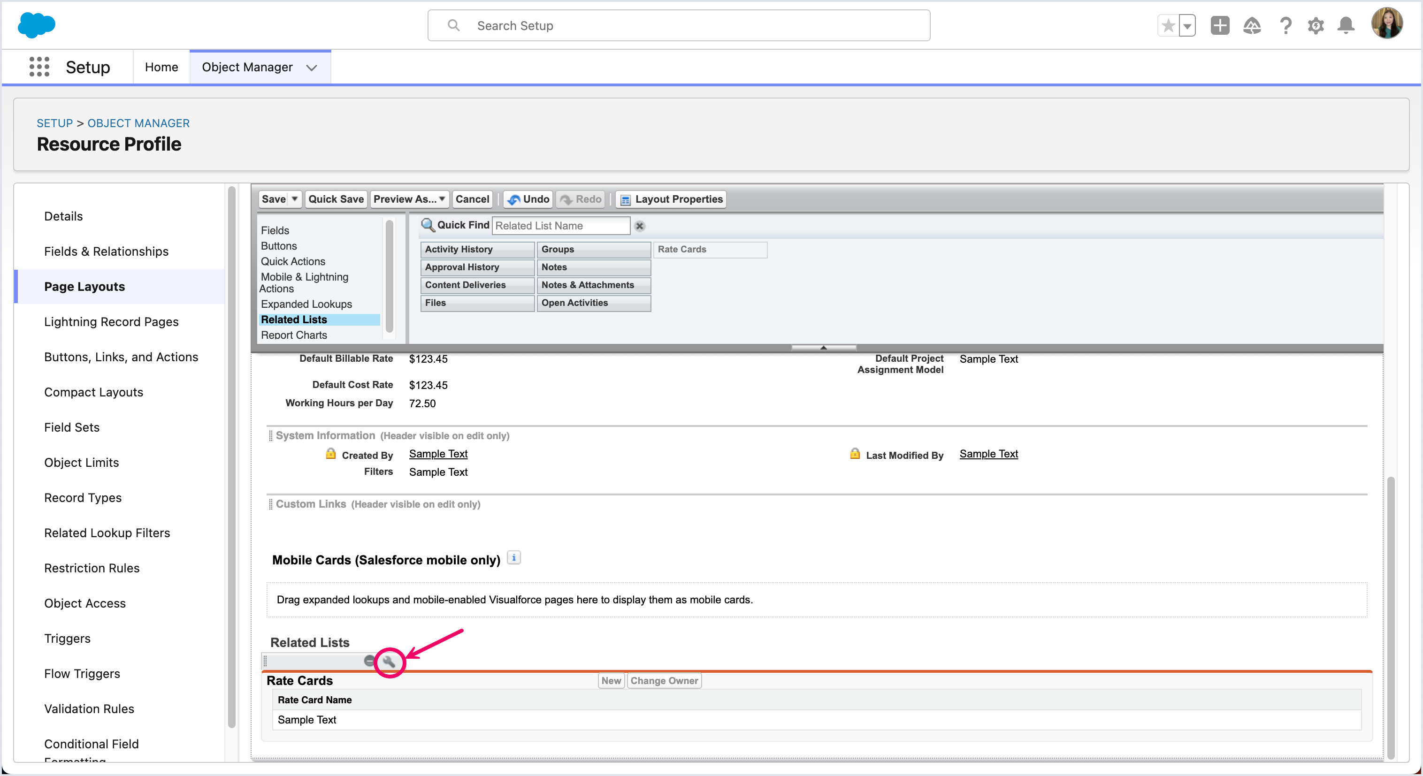Click the Created By Sample Text link
The width and height of the screenshot is (1423, 776).
click(438, 454)
